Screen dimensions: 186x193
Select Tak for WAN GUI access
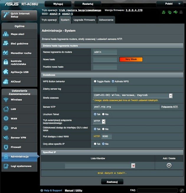tap(95, 129)
